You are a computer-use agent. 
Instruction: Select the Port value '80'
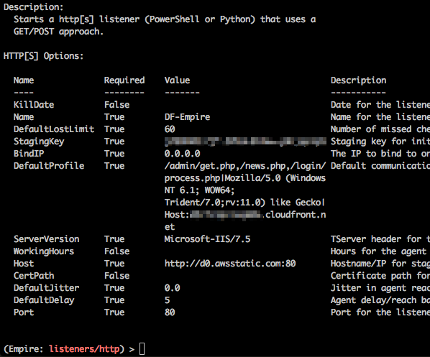170,312
